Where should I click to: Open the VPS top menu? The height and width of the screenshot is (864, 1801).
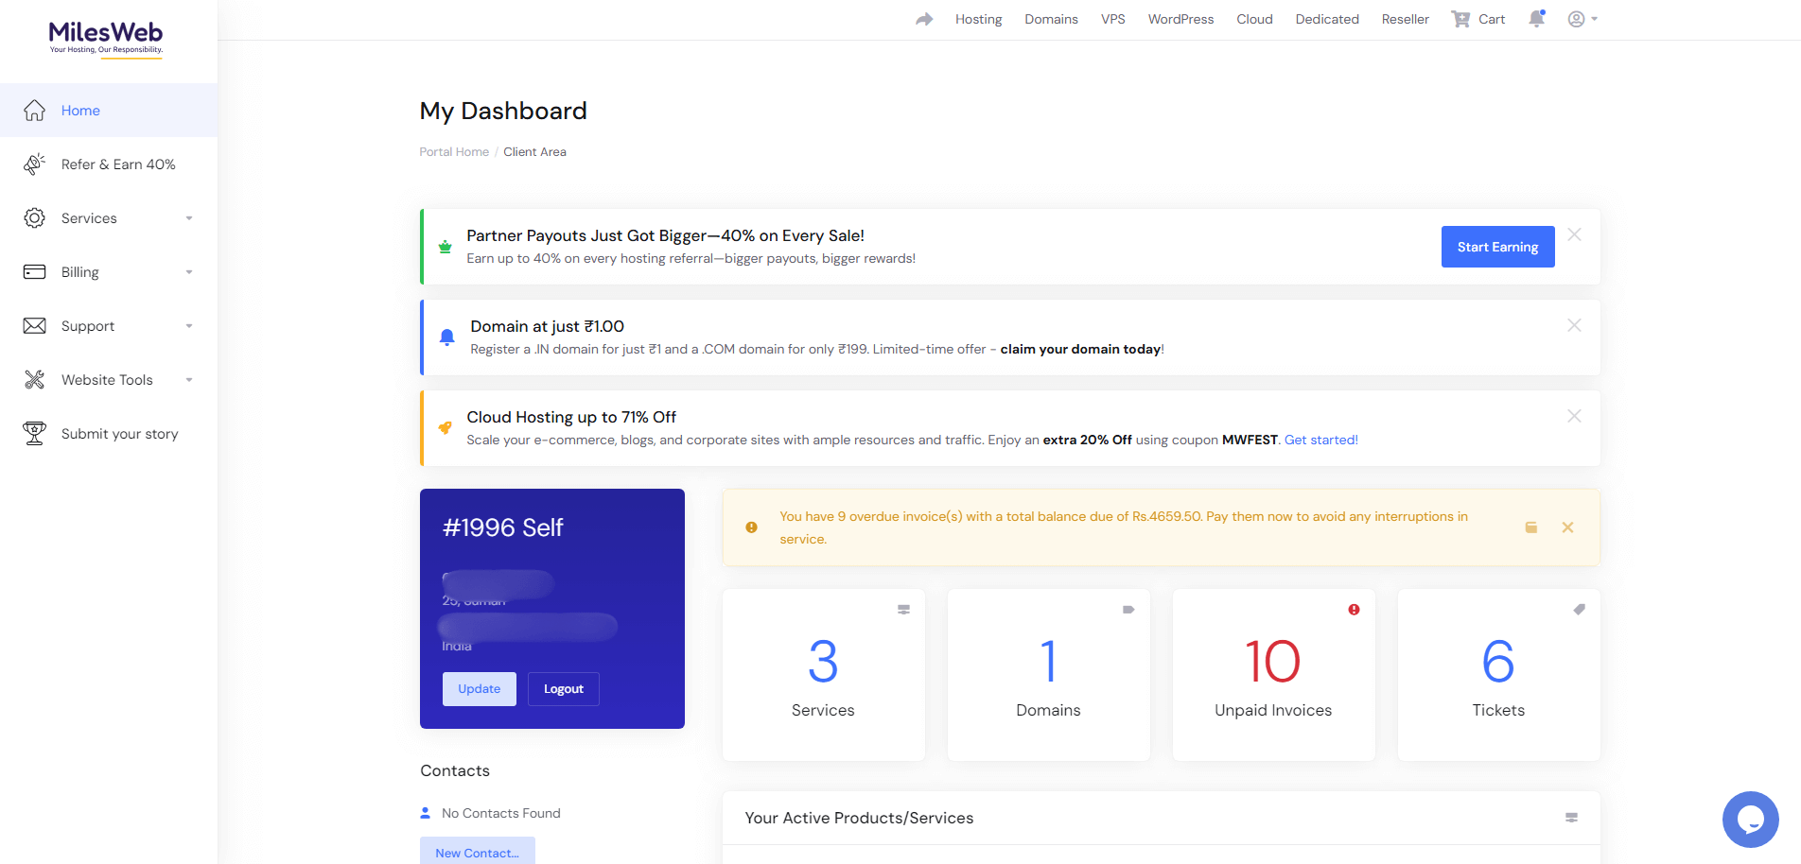click(1113, 19)
